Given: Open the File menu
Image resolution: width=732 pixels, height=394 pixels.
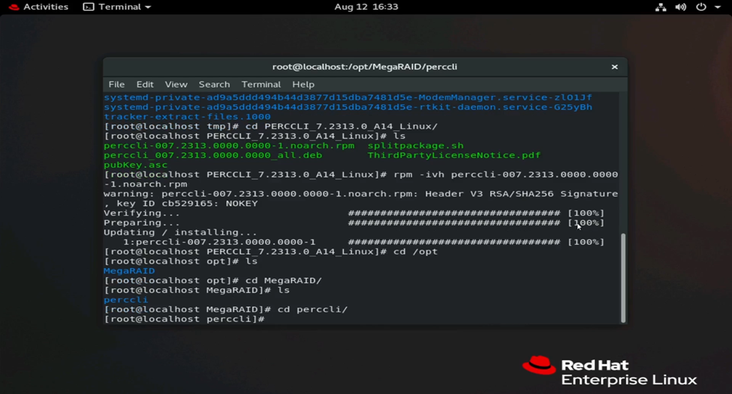Looking at the screenshot, I should (x=116, y=85).
